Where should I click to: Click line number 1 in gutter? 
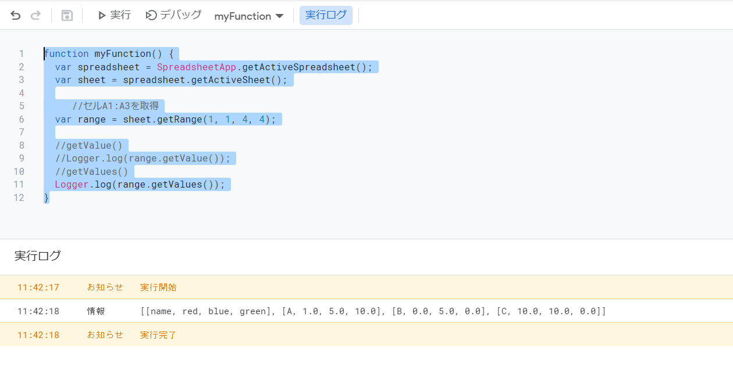[x=22, y=54]
